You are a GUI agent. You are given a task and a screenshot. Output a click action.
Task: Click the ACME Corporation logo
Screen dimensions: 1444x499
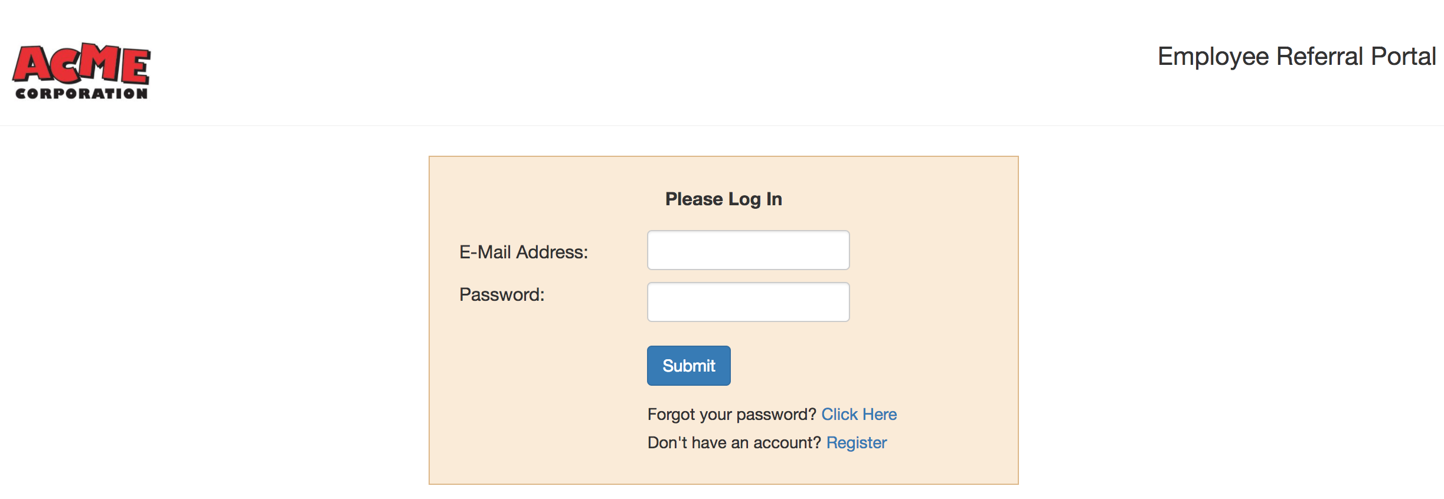click(81, 71)
